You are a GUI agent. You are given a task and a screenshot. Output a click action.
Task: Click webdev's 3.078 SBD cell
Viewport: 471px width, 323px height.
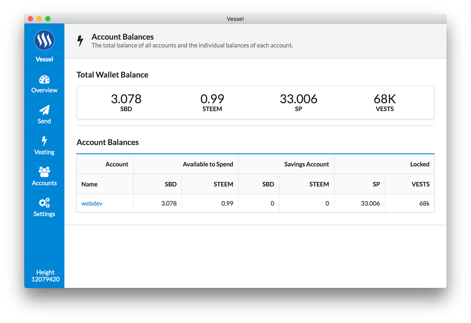tap(157, 203)
